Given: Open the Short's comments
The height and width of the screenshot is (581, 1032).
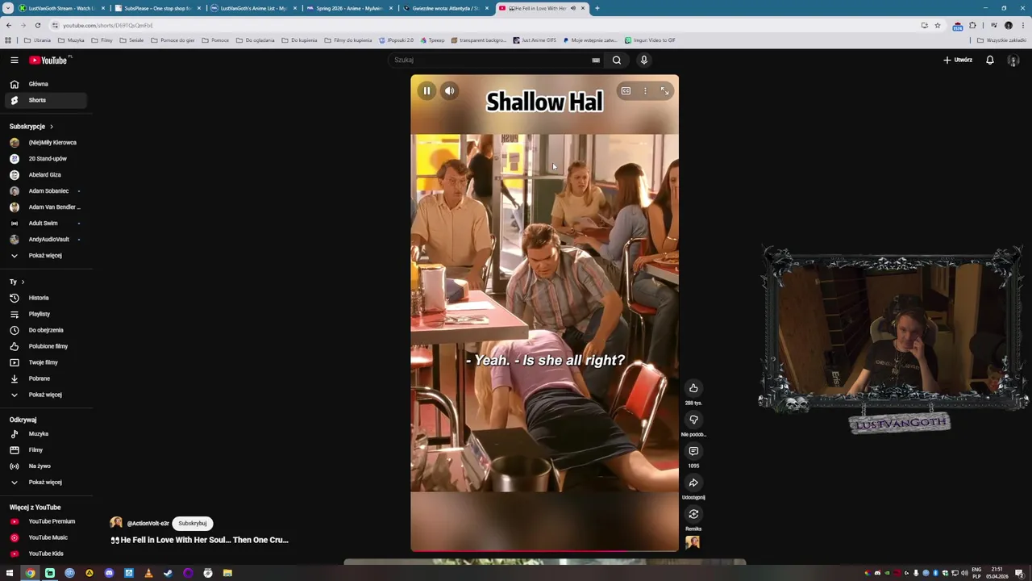Looking at the screenshot, I should [x=693, y=451].
